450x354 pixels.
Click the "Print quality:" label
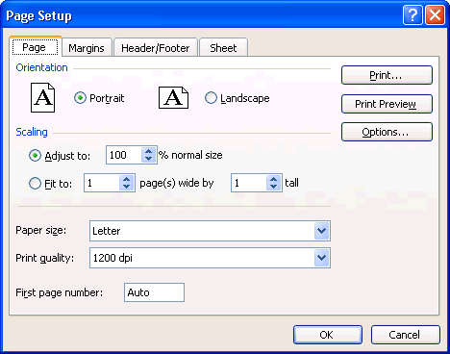(45, 258)
